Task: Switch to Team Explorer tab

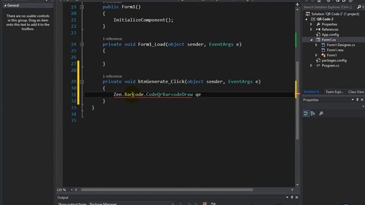Action: click(x=334, y=92)
